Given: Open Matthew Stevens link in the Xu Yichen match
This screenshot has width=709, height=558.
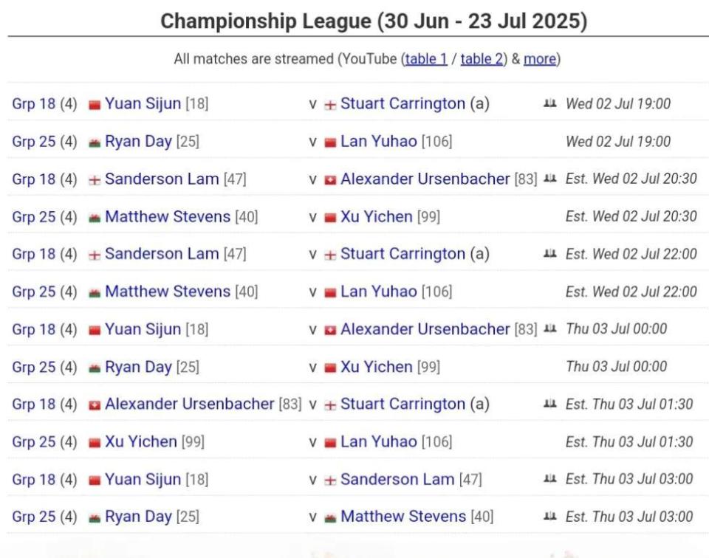Looking at the screenshot, I should [x=168, y=216].
